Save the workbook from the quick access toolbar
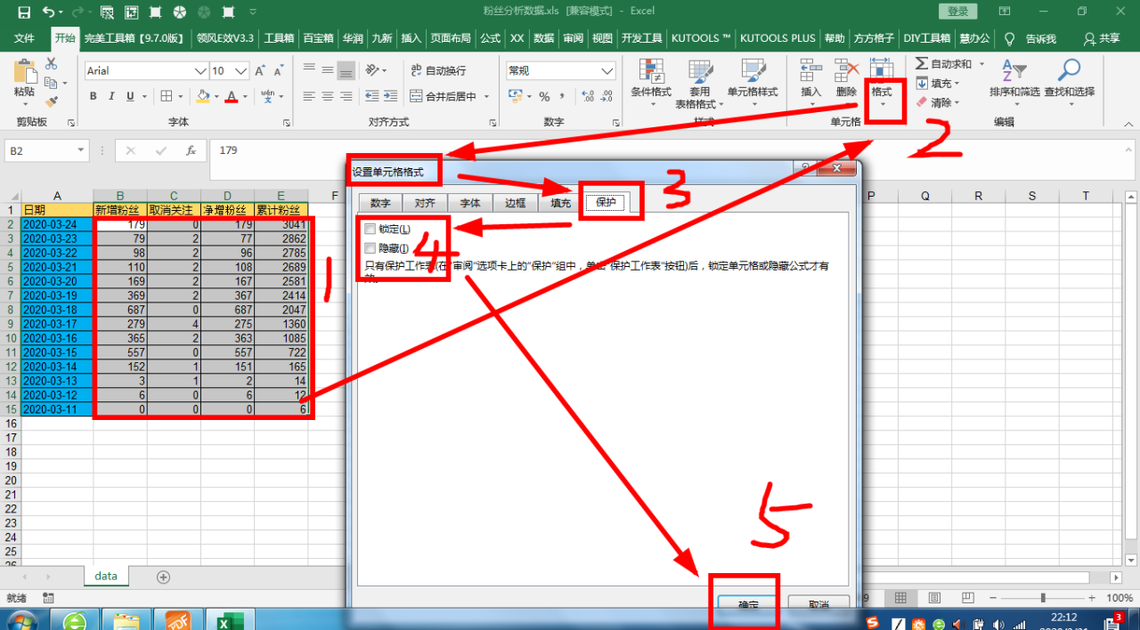This screenshot has width=1140, height=630. pyautogui.click(x=24, y=12)
